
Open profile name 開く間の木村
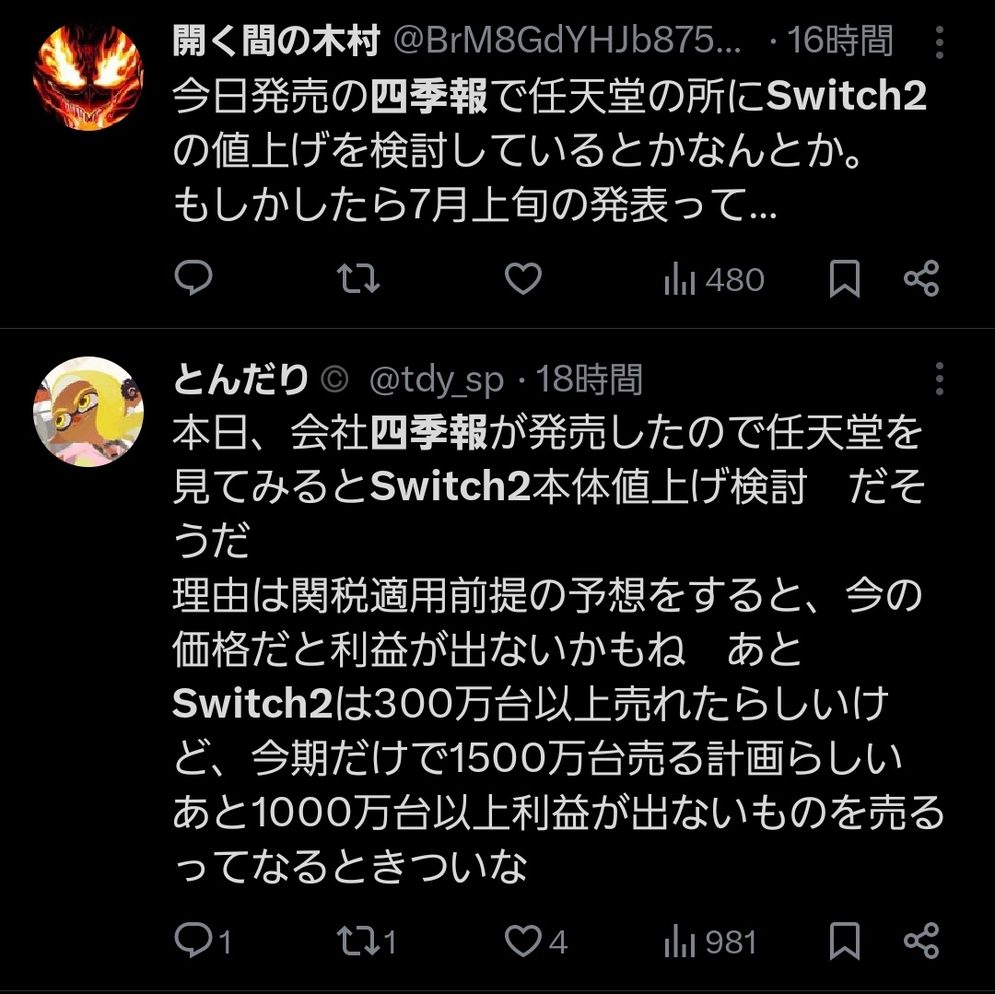click(276, 41)
